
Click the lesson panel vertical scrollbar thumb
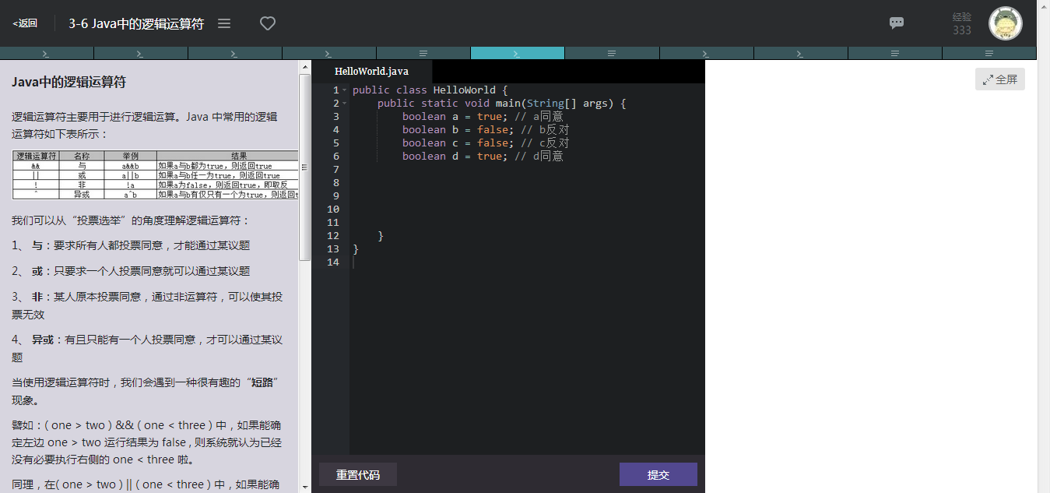pyautogui.click(x=304, y=167)
